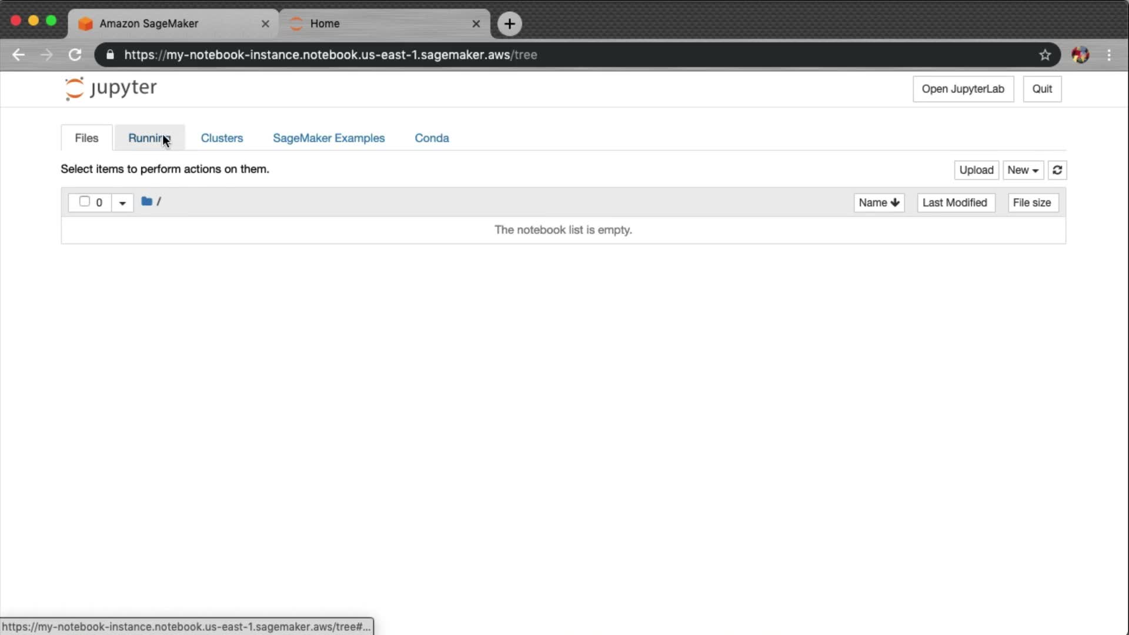This screenshot has width=1129, height=635.
Task: Click Open JupyterLab button
Action: coord(963,89)
